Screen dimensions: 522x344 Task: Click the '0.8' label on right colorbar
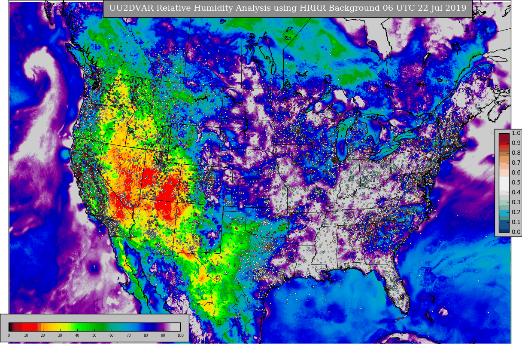click(x=516, y=153)
